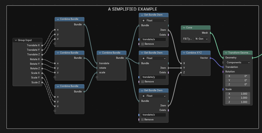Screen dimensions: 262x133
Task: Click Item output socket of translate/x node
Action: click(168, 30)
